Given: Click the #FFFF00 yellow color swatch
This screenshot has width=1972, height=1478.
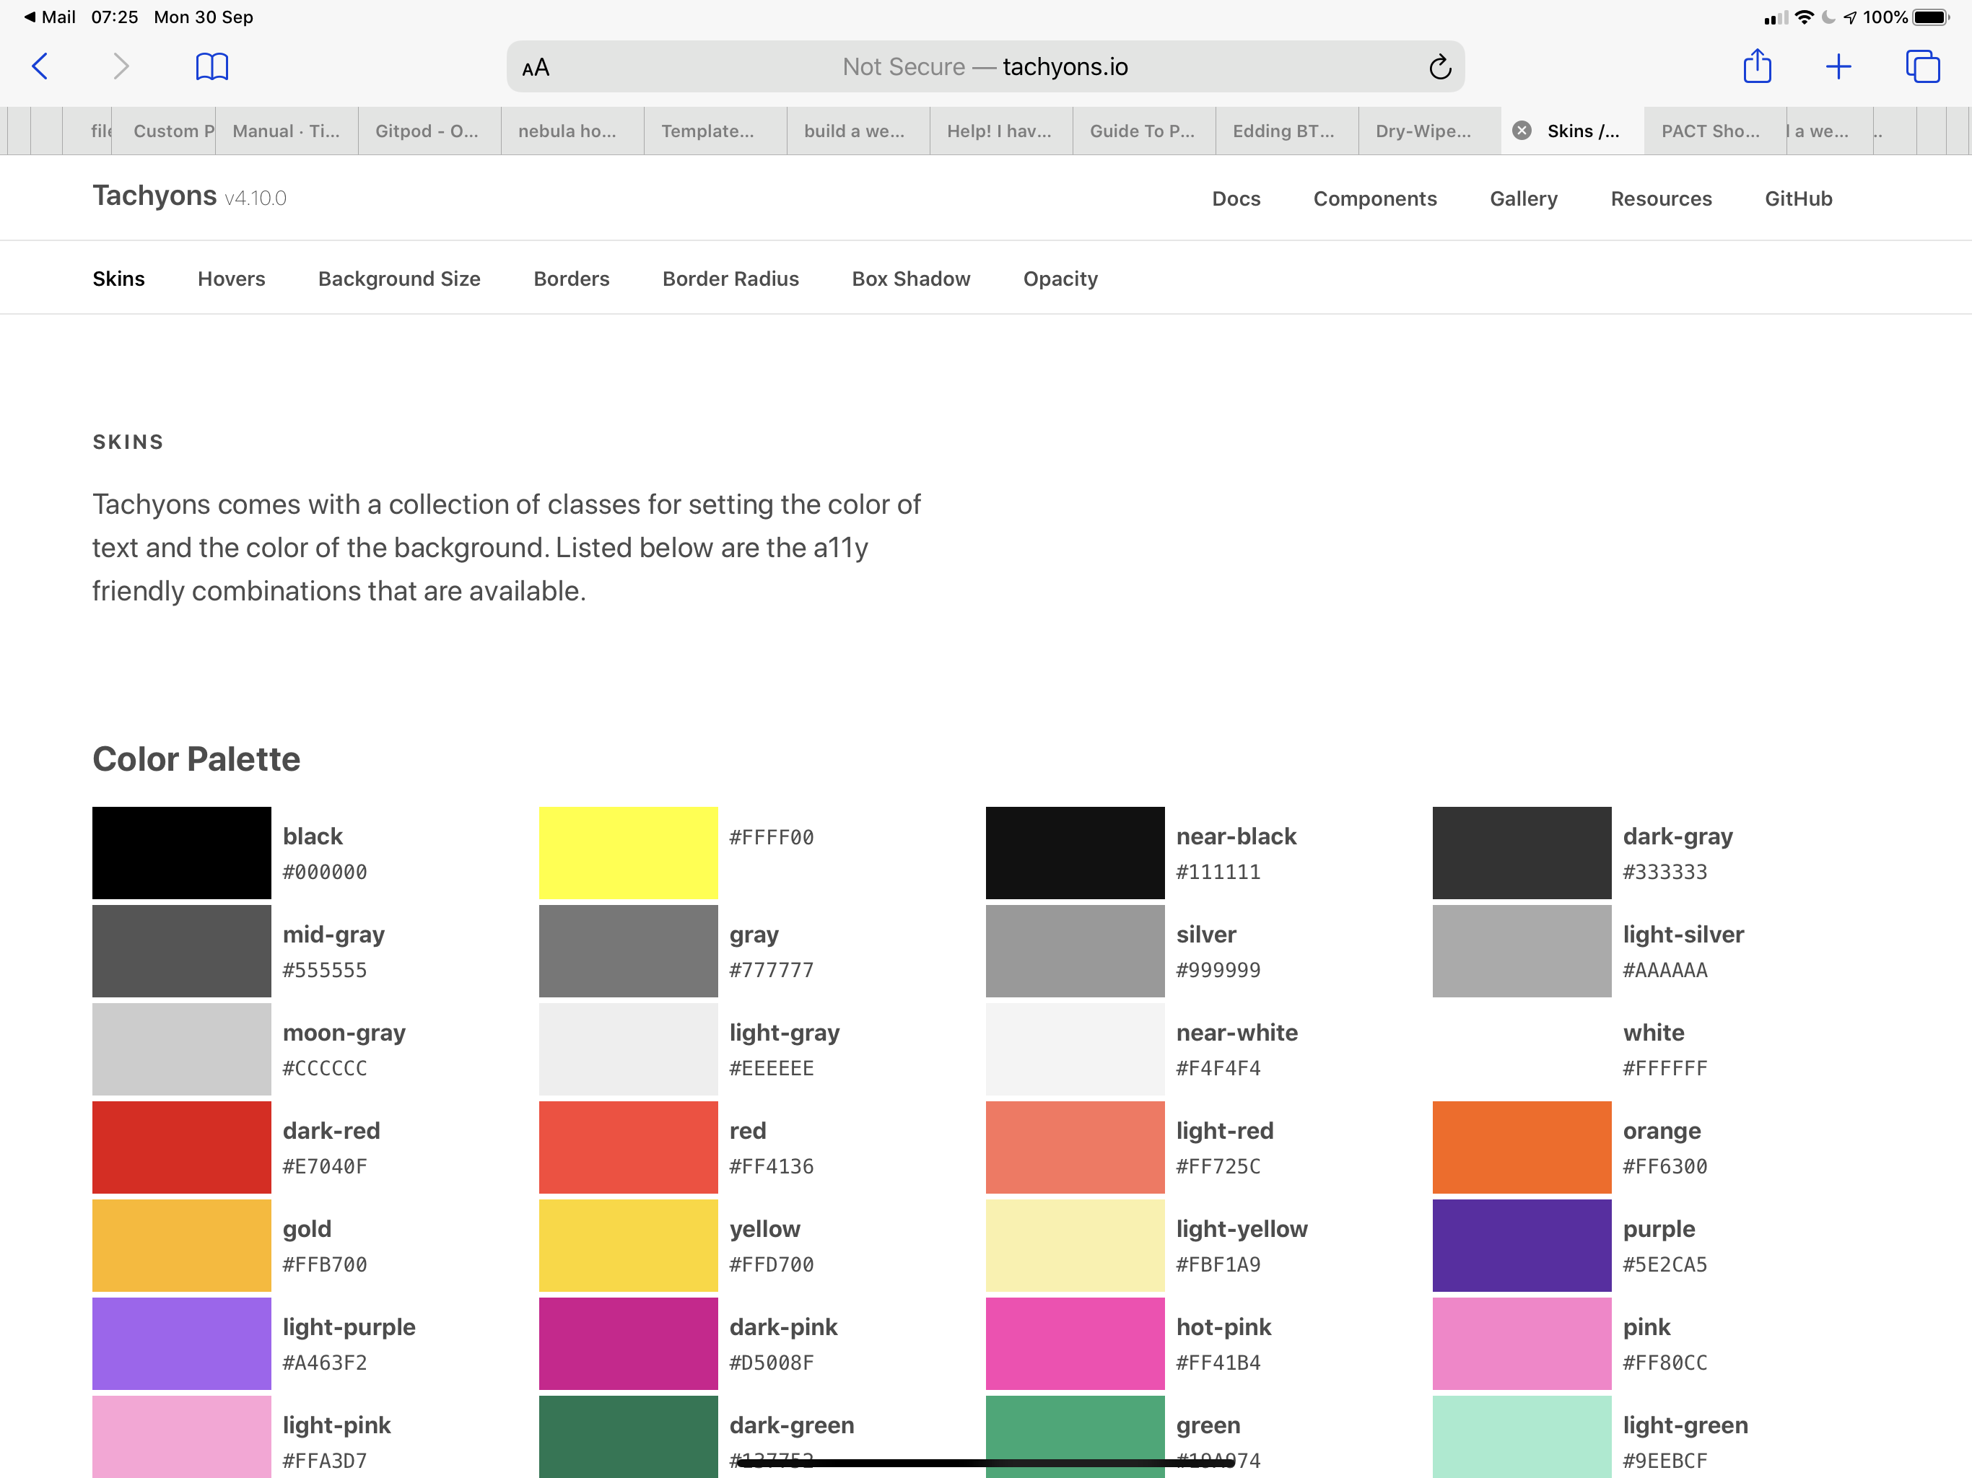Looking at the screenshot, I should pyautogui.click(x=629, y=853).
